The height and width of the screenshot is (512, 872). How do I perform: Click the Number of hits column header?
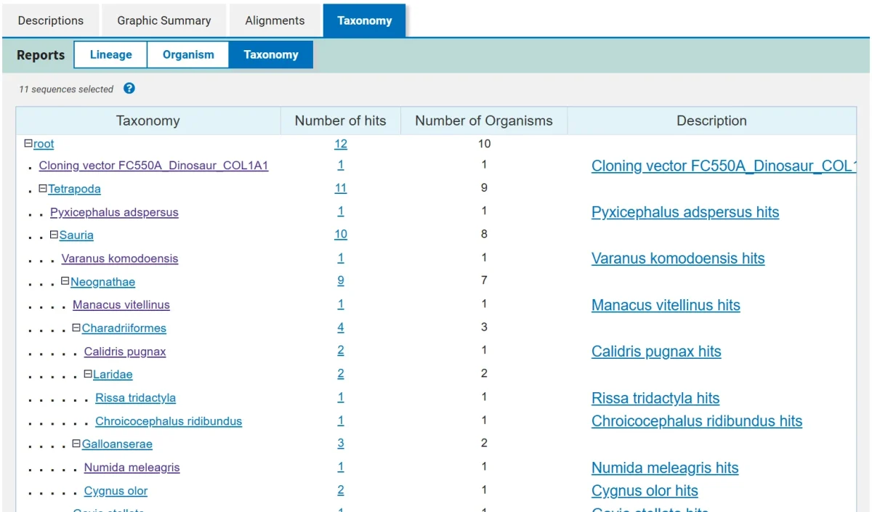pos(340,121)
